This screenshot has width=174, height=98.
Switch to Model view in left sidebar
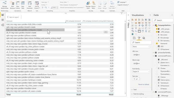point(2,25)
